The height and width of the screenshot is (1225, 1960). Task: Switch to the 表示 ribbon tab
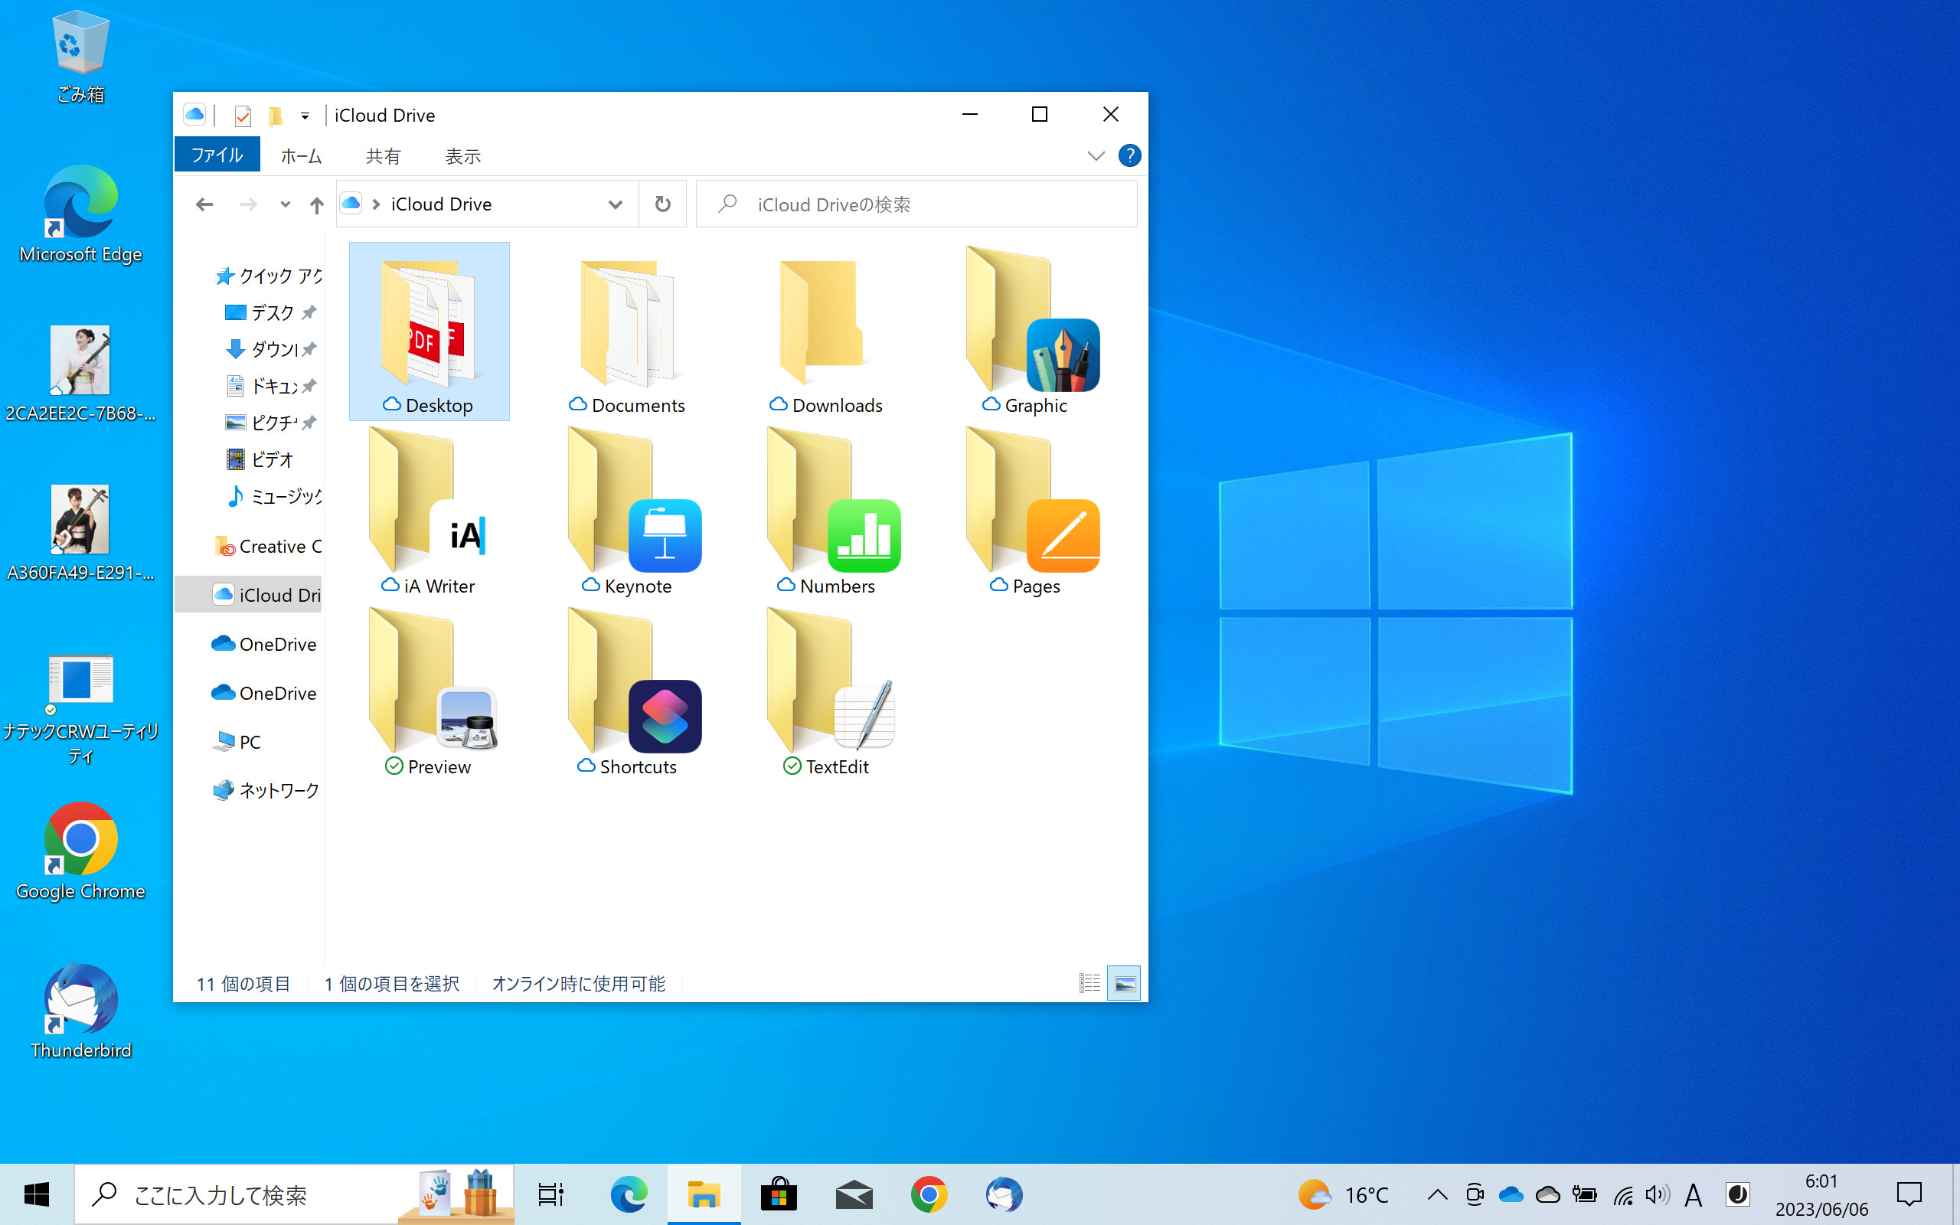(462, 155)
